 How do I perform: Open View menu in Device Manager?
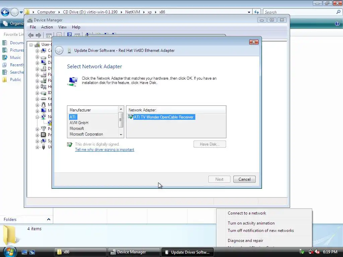62,27
